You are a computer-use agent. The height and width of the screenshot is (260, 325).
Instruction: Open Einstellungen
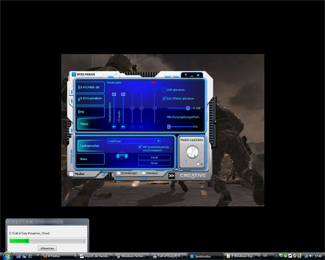127,173
